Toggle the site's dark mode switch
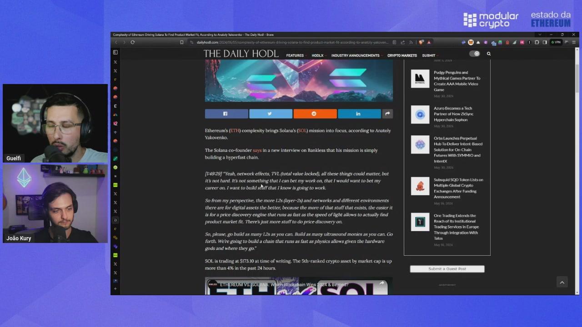This screenshot has height=327, width=582. coord(476,54)
